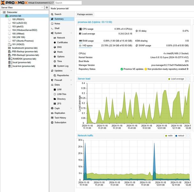Select 107 (Ubuntu-Proxmox) VM

23,41
